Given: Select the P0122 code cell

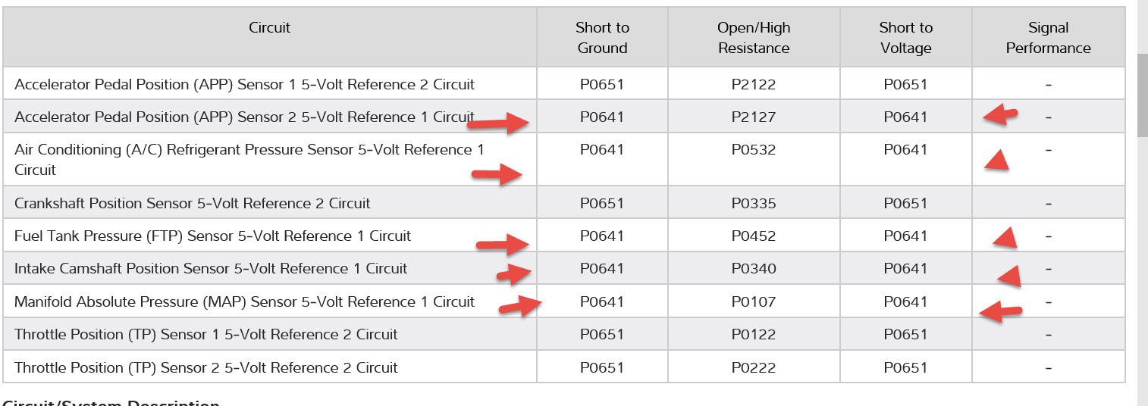Looking at the screenshot, I should pyautogui.click(x=753, y=334).
